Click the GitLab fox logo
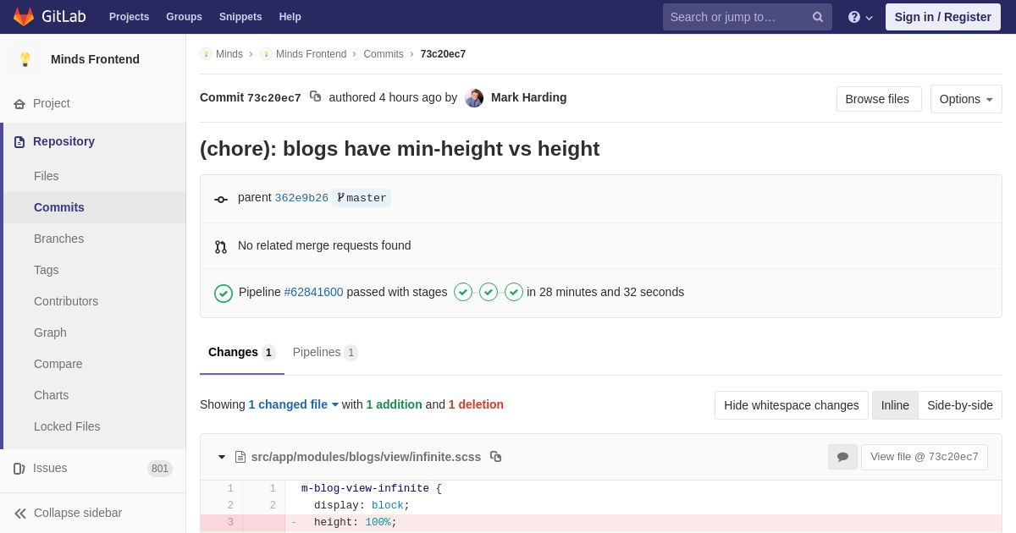Screen dimensions: 1016x533 point(24,17)
